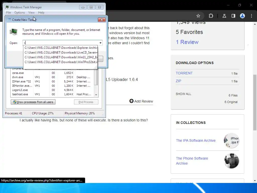Viewport: 257px width, 193px height.
Task: Click the CPU Usage status bar entry
Action: coord(43,113)
